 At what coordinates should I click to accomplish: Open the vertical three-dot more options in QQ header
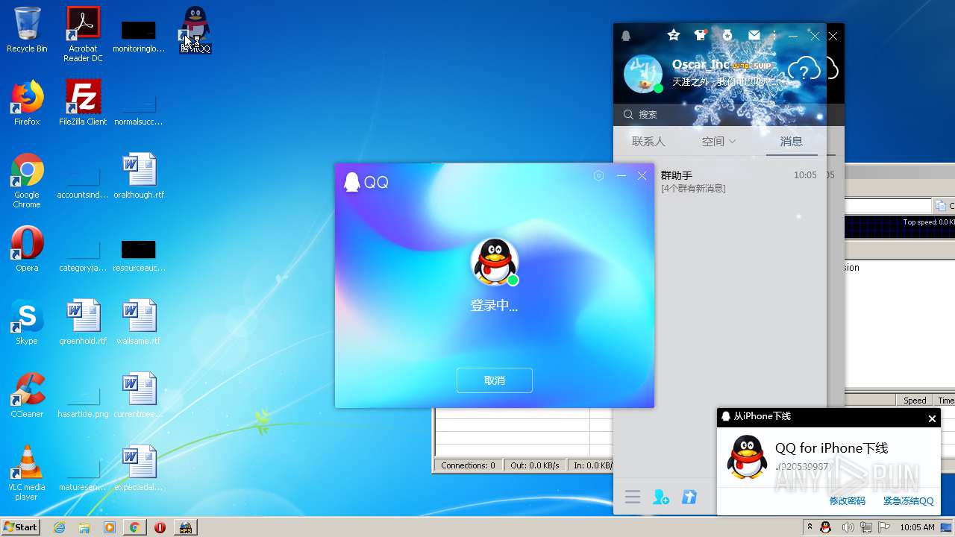pyautogui.click(x=774, y=35)
